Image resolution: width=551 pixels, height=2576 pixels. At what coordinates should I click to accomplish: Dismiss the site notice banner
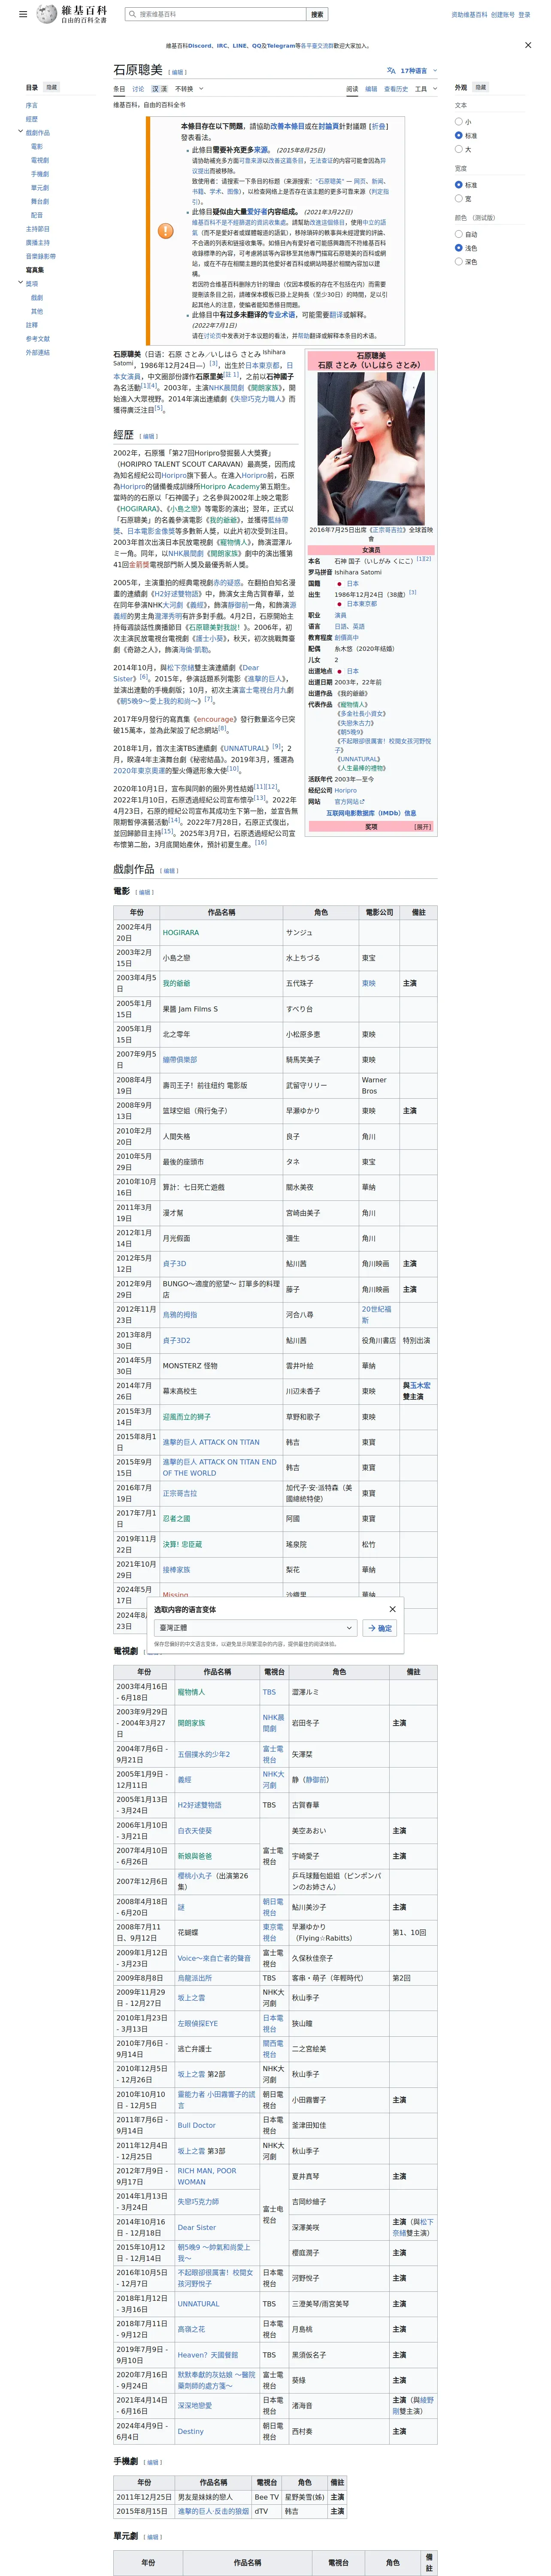(528, 45)
